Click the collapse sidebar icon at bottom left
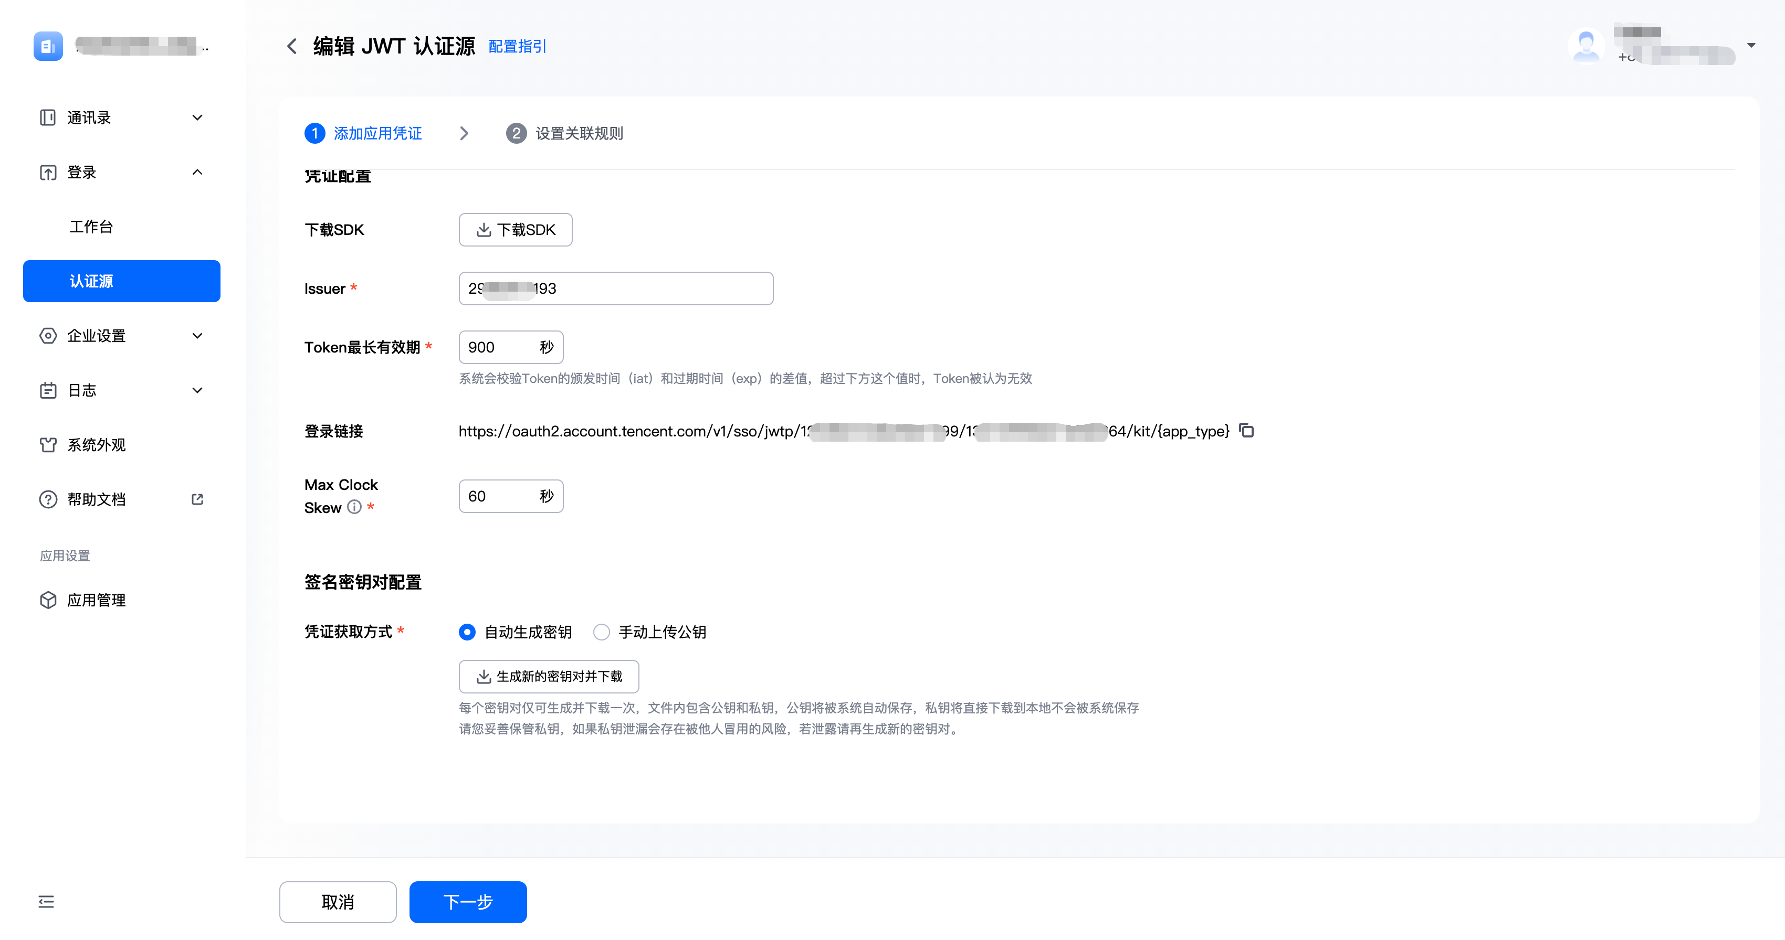 coord(46,901)
